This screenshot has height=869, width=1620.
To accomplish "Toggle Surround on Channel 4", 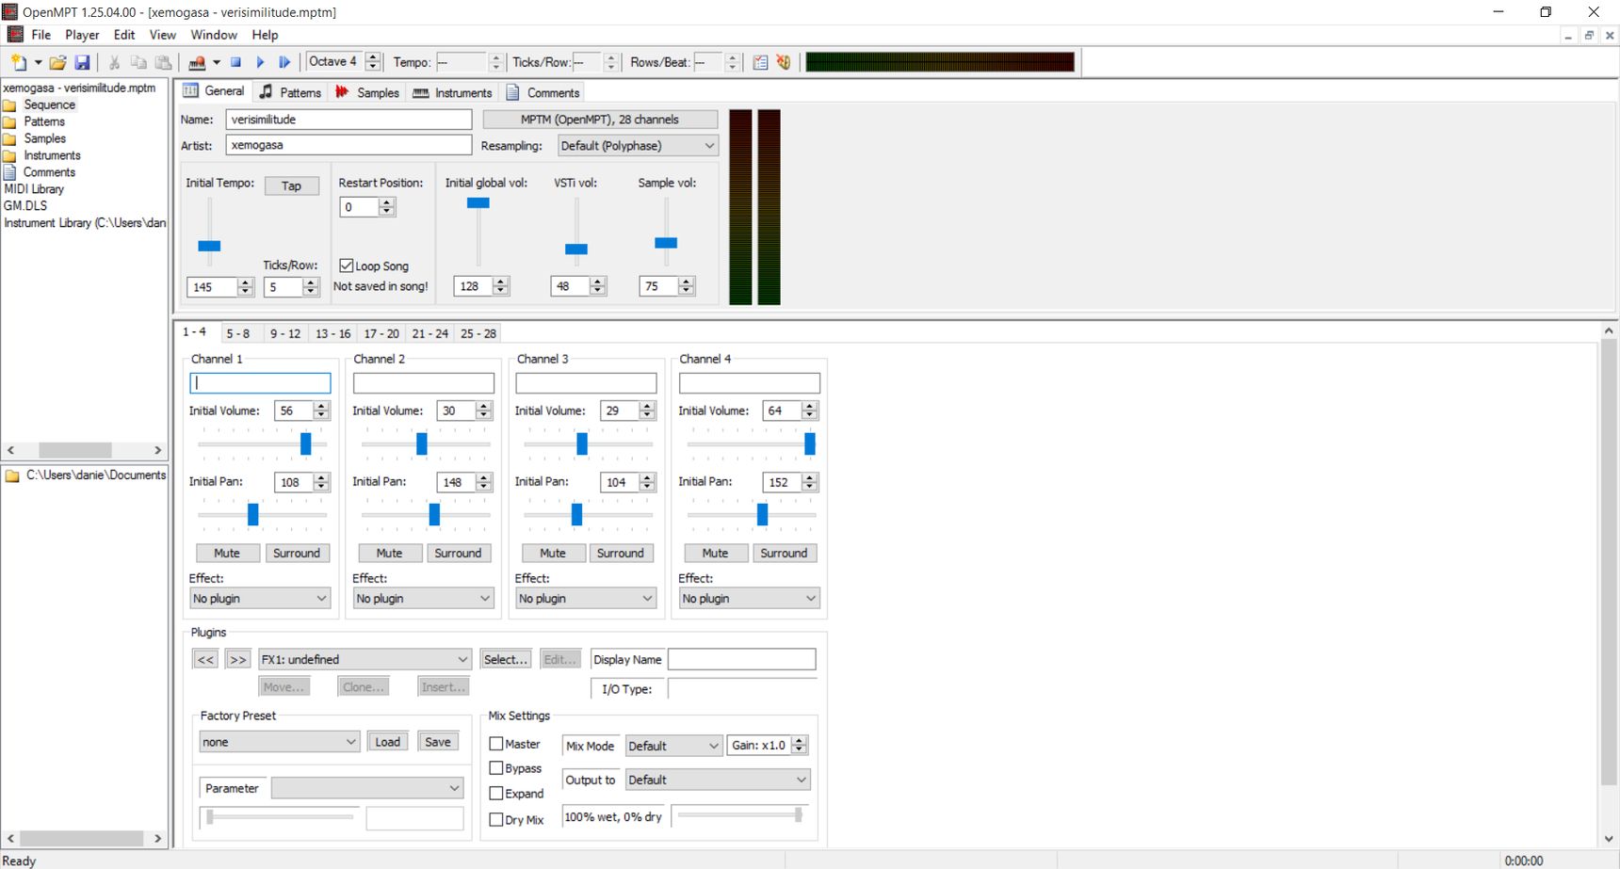I will [x=784, y=554].
